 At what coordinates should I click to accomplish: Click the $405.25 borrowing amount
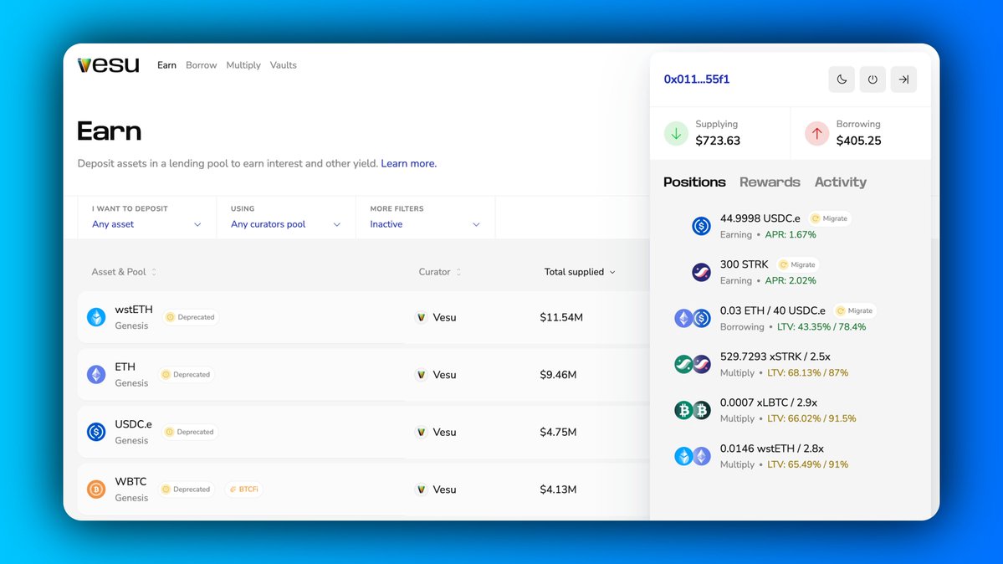coord(858,141)
